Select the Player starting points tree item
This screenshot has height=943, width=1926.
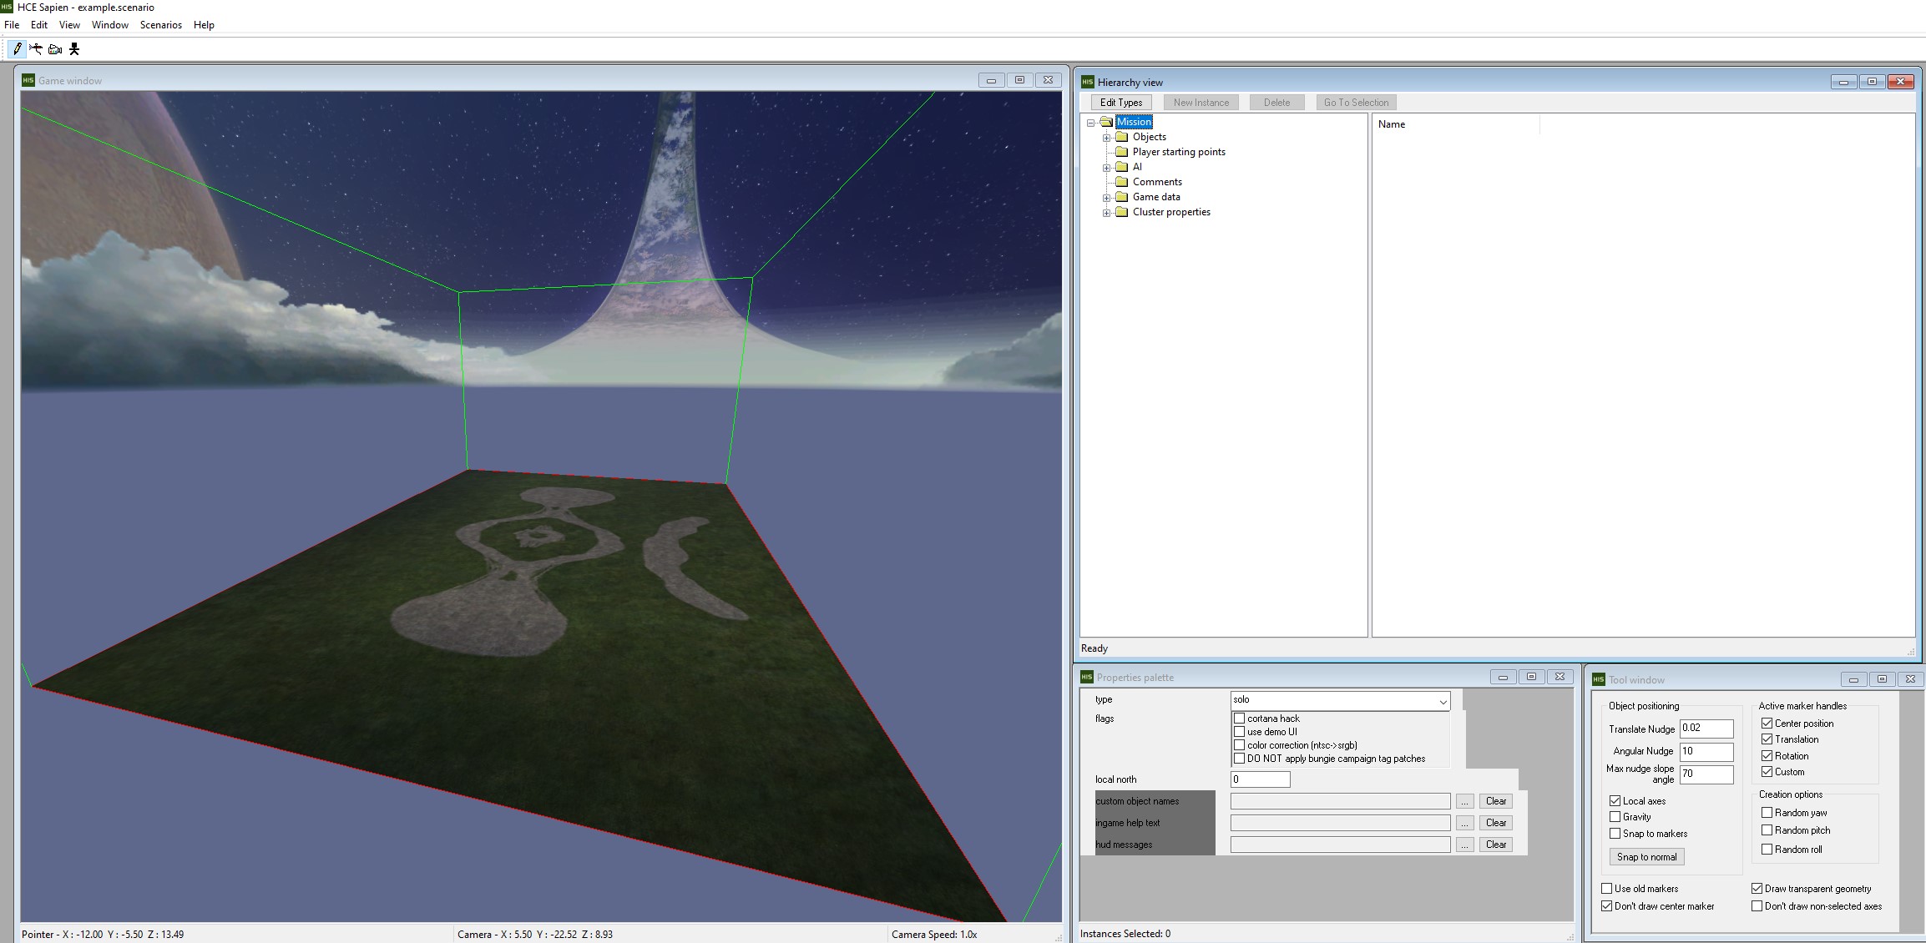[1179, 152]
